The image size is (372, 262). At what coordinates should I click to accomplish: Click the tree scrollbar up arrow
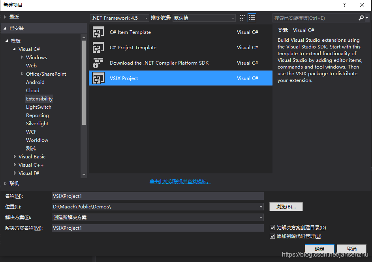click(x=84, y=37)
